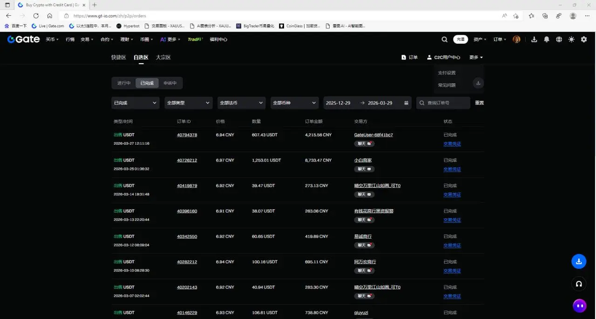Click the blue floating download button
The width and height of the screenshot is (596, 319).
tap(579, 261)
